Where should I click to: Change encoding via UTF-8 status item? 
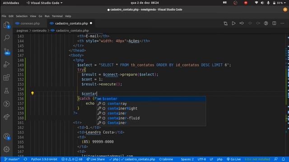(202, 159)
